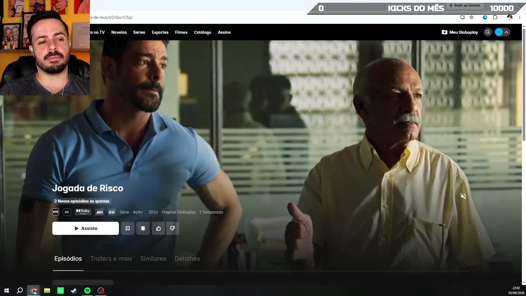Click the Série genre label
526x296 pixels.
tap(124, 212)
